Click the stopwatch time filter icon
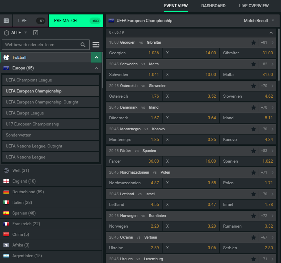The height and width of the screenshot is (263, 281). 7,33
